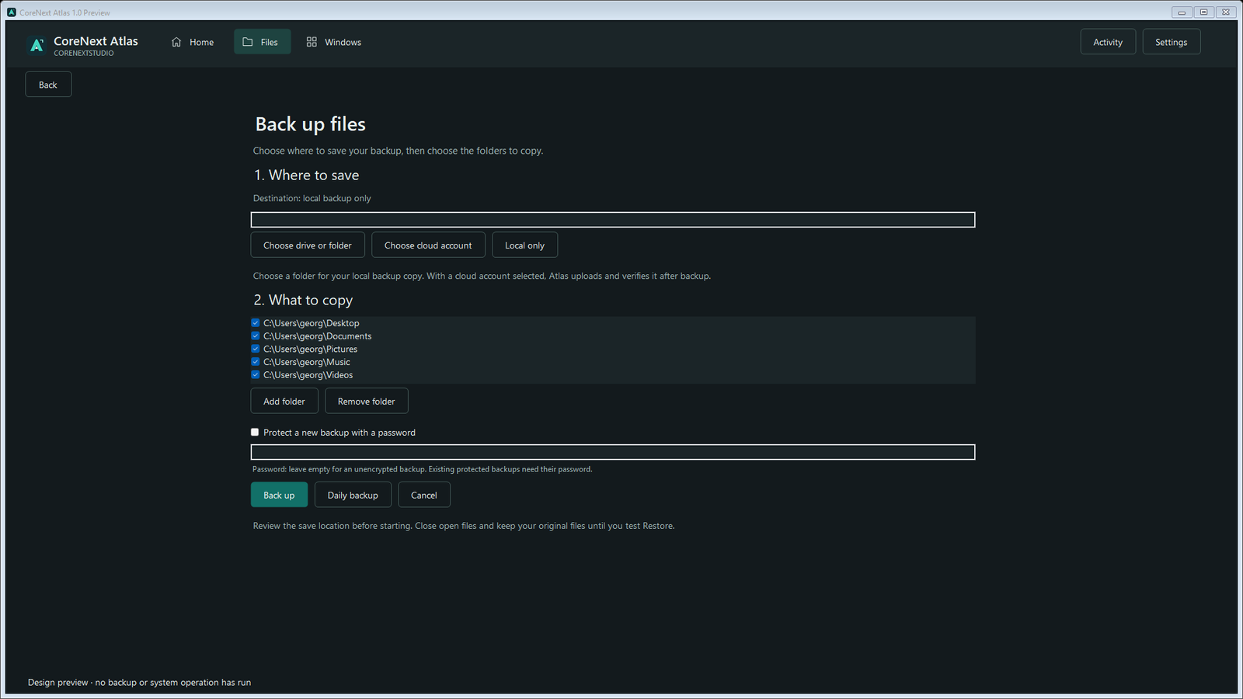Select the C:\Users\georg\Music row text

tap(306, 362)
